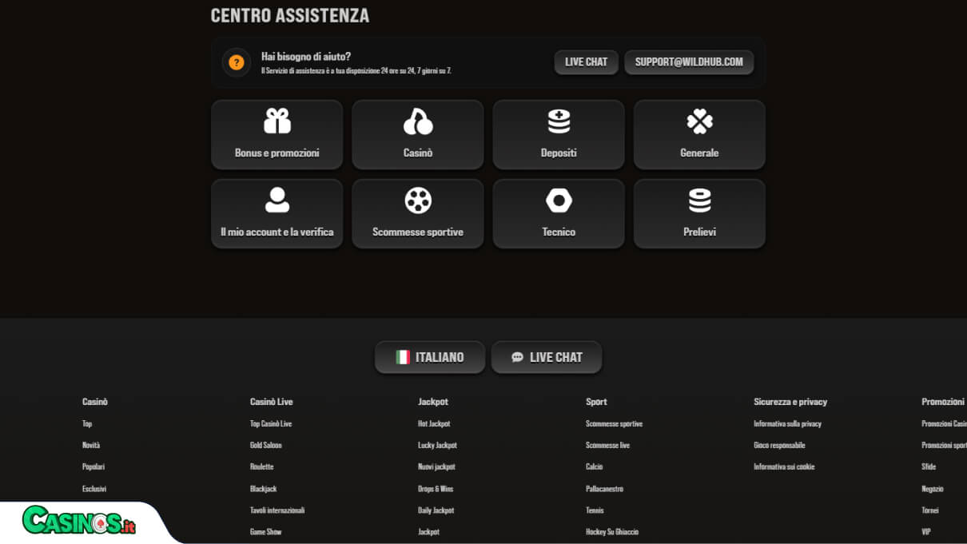Go to the Gold Saloon link

(266, 445)
